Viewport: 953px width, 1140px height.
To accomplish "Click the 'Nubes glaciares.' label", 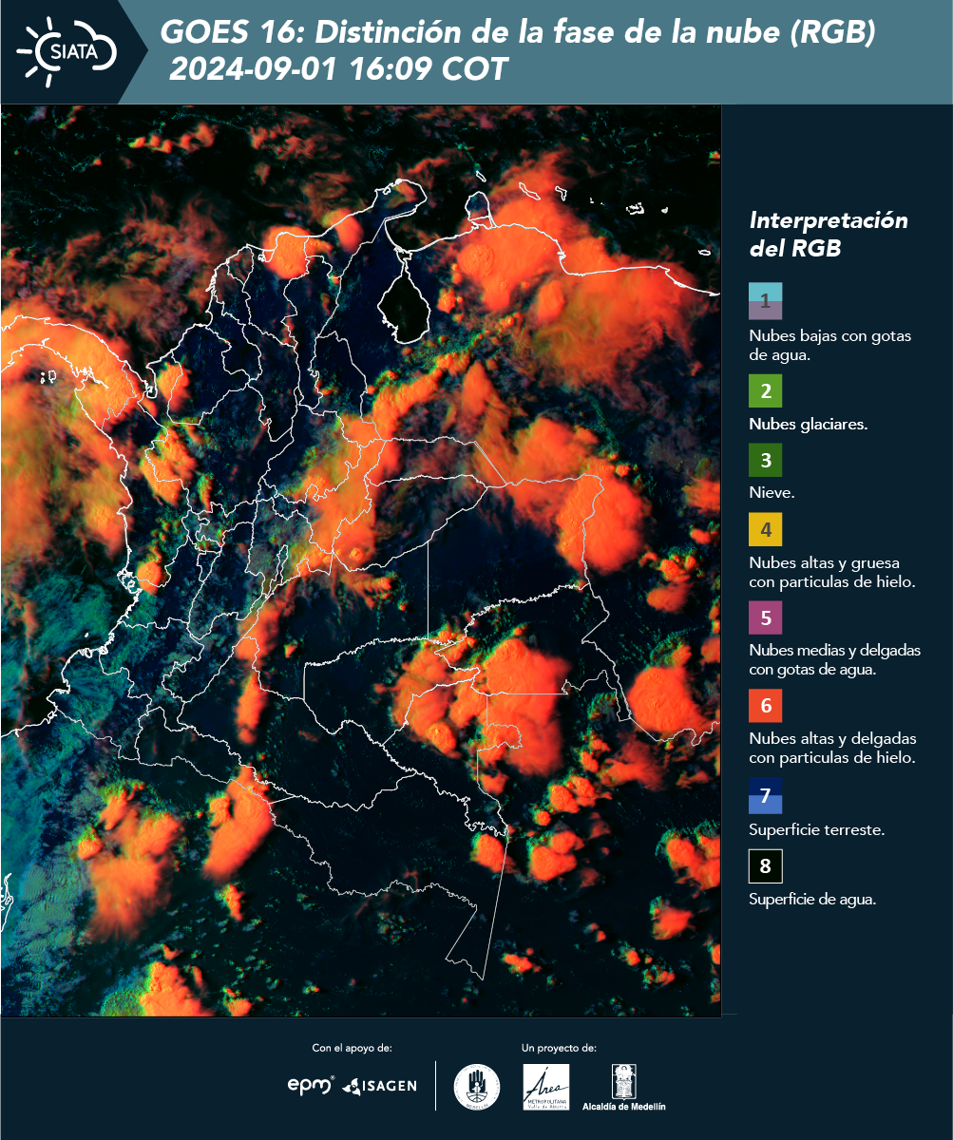I will pyautogui.click(x=808, y=425).
